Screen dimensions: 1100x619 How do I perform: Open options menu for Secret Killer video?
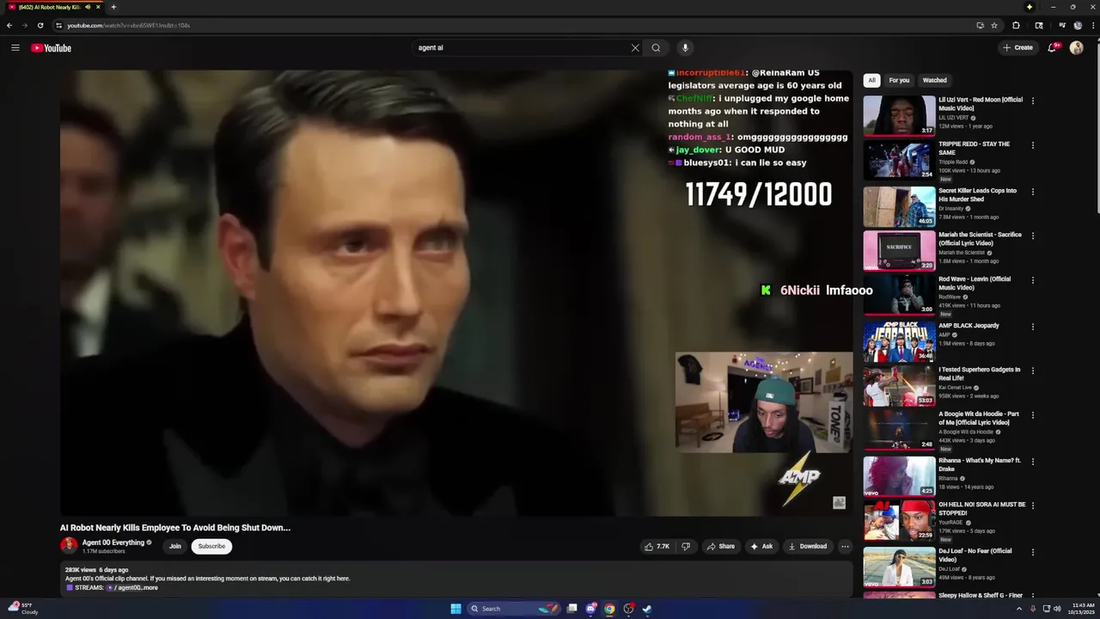(x=1032, y=192)
